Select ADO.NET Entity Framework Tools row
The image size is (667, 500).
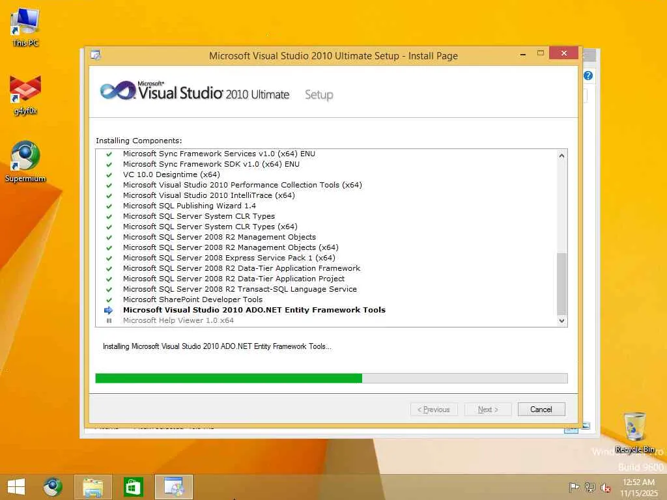pyautogui.click(x=254, y=310)
